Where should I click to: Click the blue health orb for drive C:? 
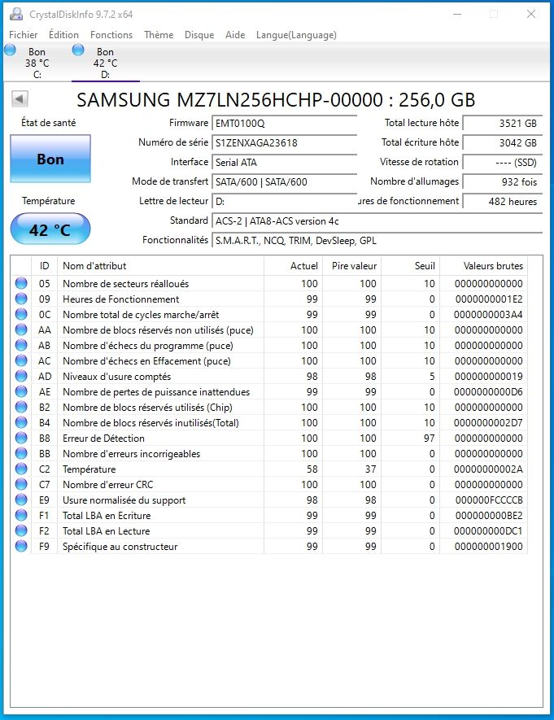point(10,50)
